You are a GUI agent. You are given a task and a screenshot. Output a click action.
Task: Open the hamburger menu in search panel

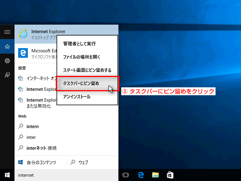pos(7,32)
